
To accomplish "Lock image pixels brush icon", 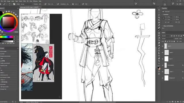I will (x=168, y=41).
